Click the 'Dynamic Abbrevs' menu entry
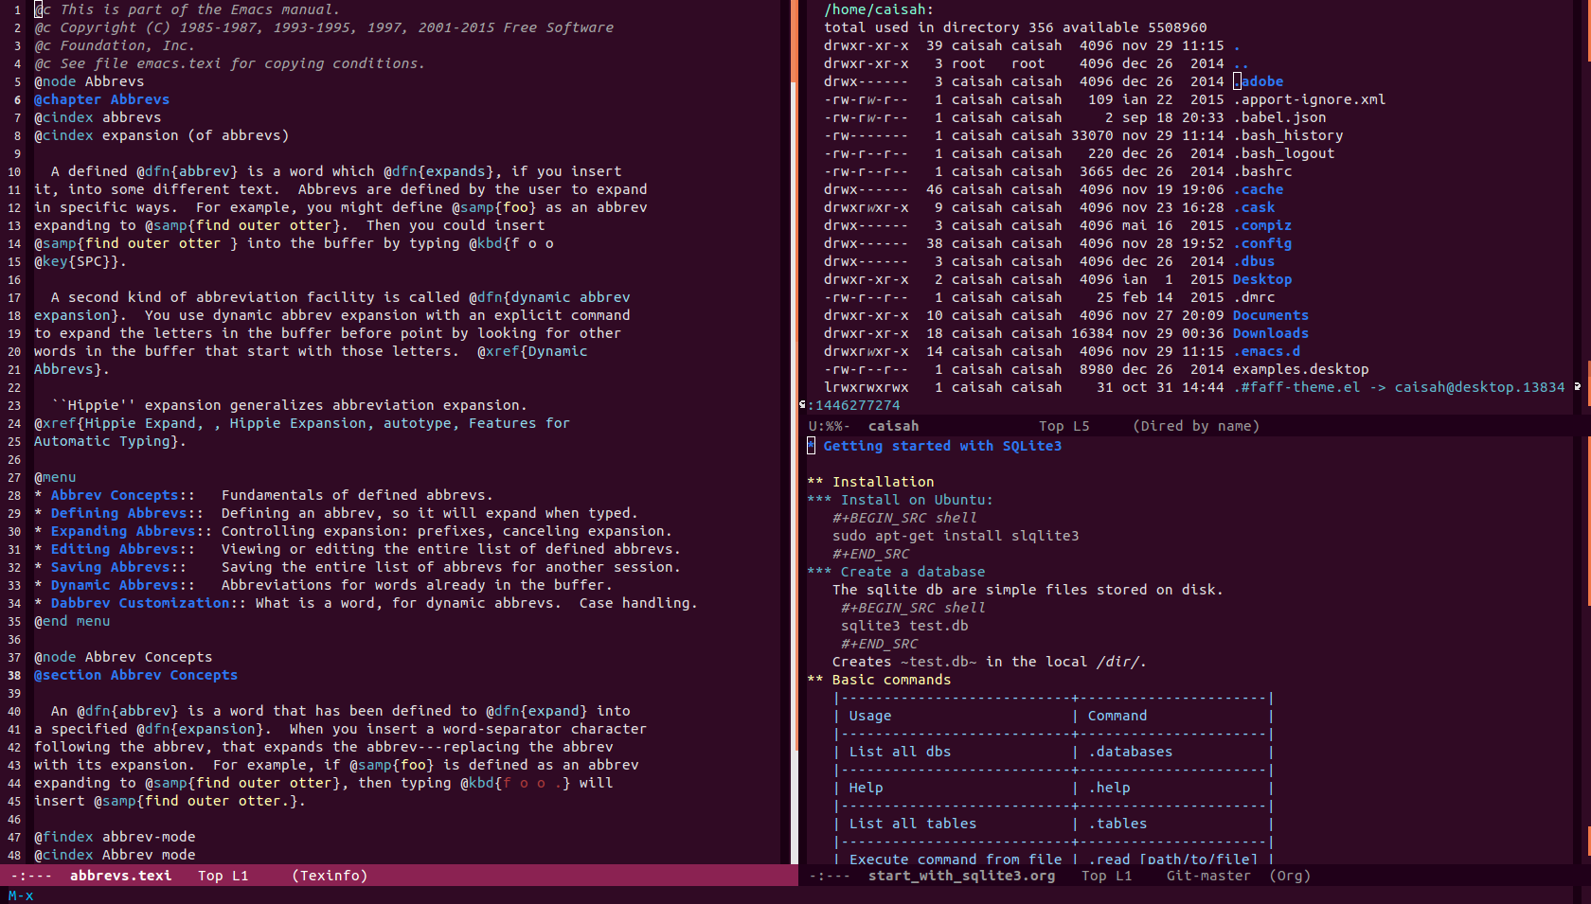Screen dimensions: 1591x904 (x=115, y=585)
